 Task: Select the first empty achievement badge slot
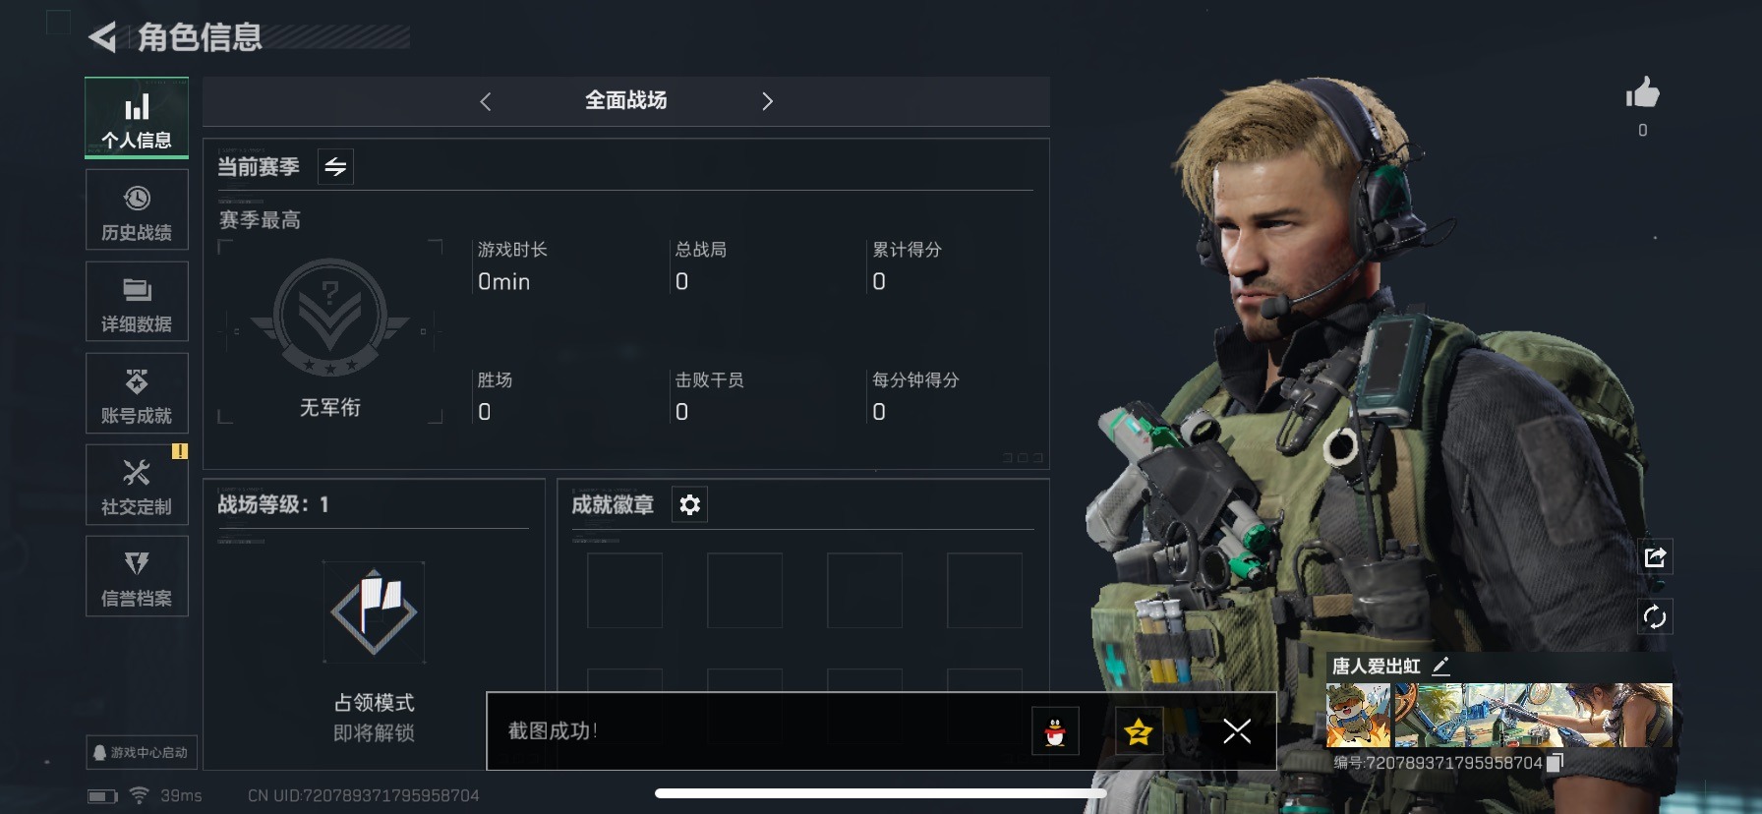[x=624, y=590]
